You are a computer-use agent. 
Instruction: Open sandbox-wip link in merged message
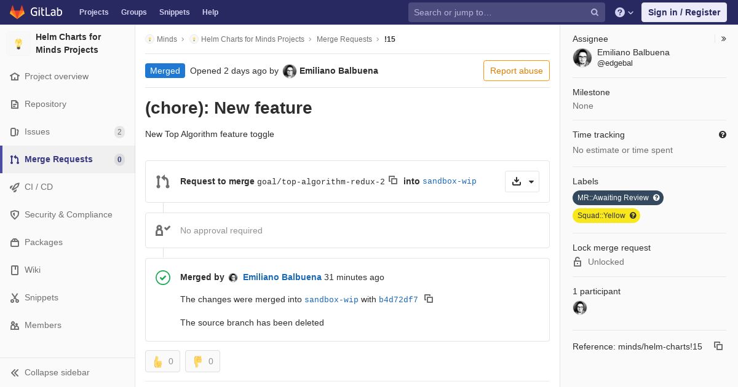331,300
